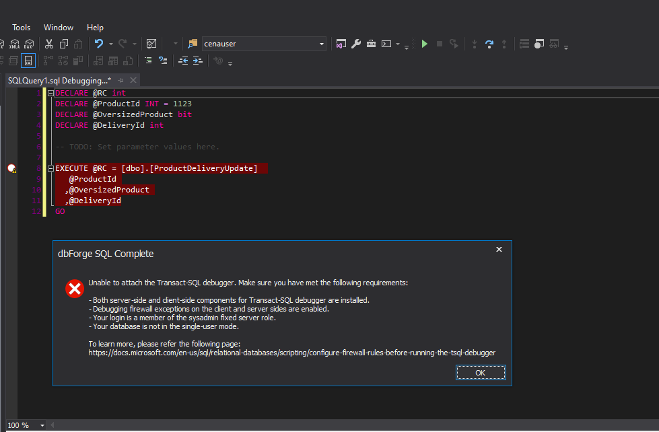659x432 pixels.
Task: Toggle the highlighted results-pane toolbar button
Action: (28, 61)
